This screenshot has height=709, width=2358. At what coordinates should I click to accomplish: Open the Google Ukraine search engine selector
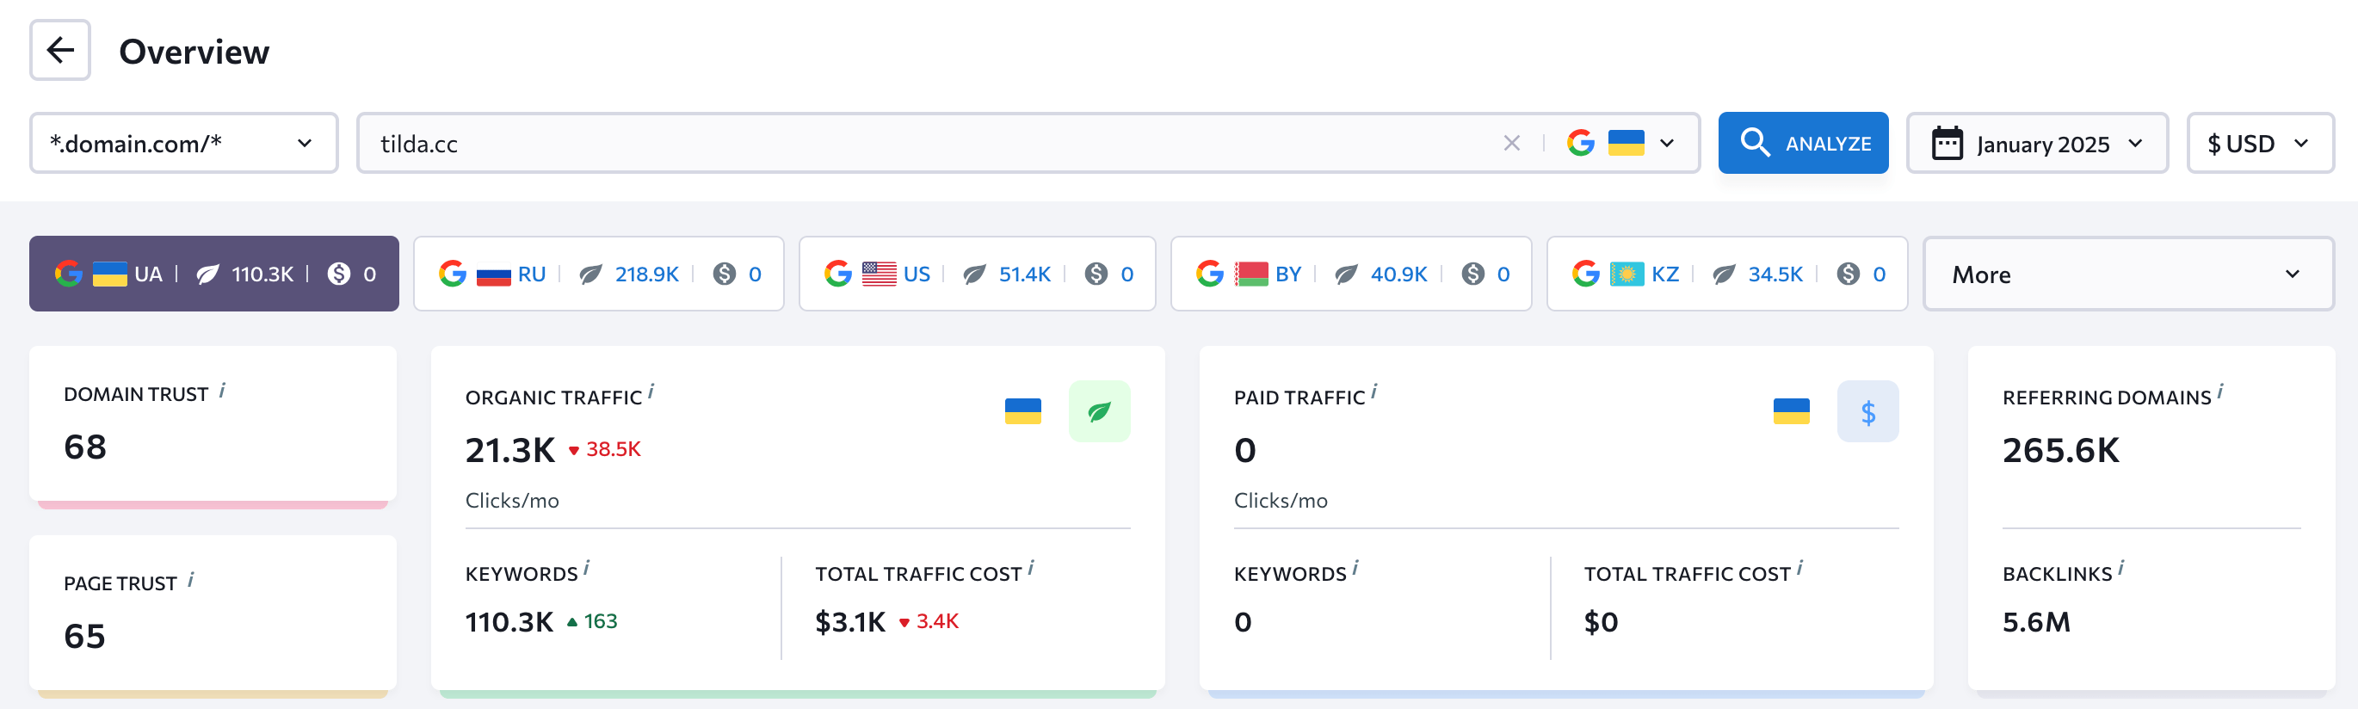1621,143
